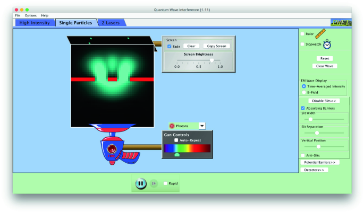Switch to the High Intensity tab
This screenshot has height=213, width=364.
pyautogui.click(x=34, y=23)
